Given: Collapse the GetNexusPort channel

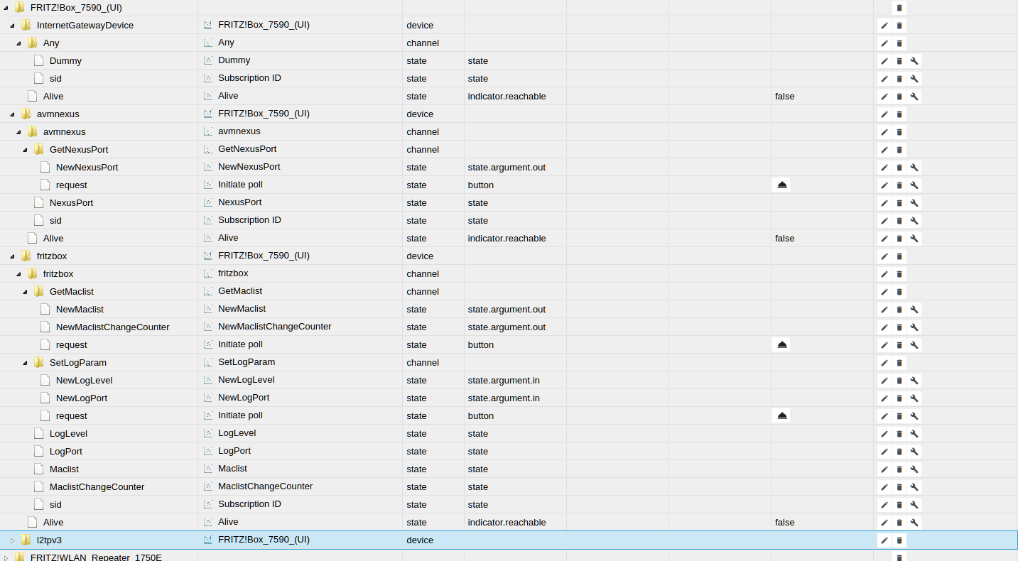Looking at the screenshot, I should tap(25, 150).
